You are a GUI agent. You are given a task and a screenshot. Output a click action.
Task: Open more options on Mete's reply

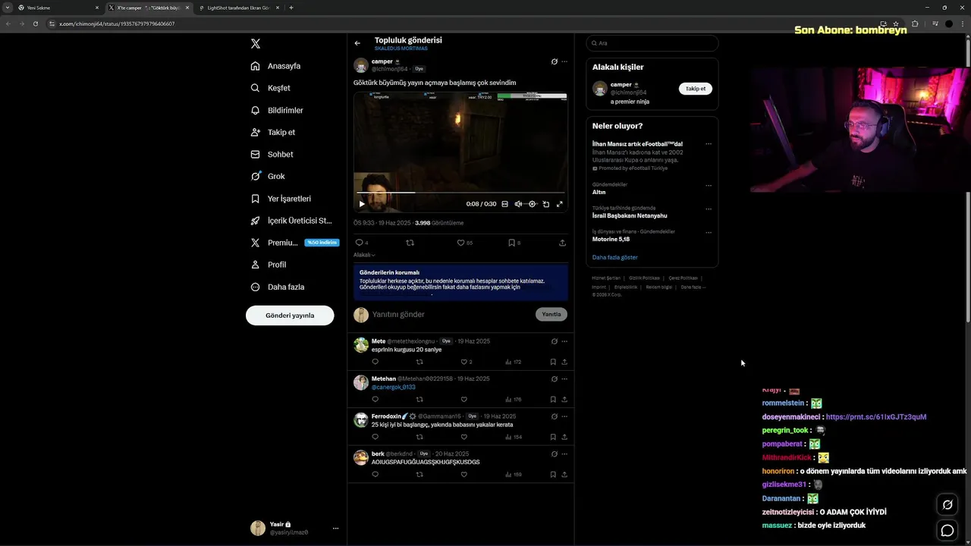[564, 341]
